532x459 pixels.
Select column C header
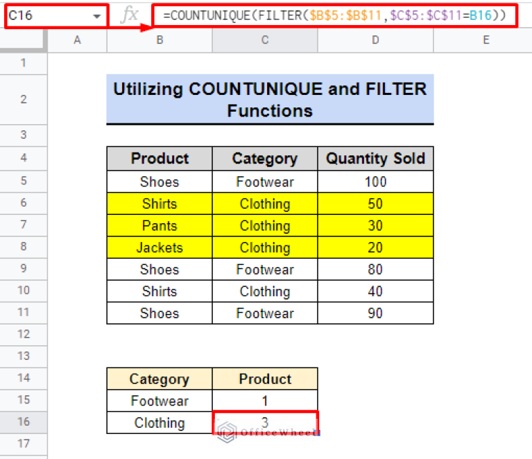pyautogui.click(x=264, y=40)
